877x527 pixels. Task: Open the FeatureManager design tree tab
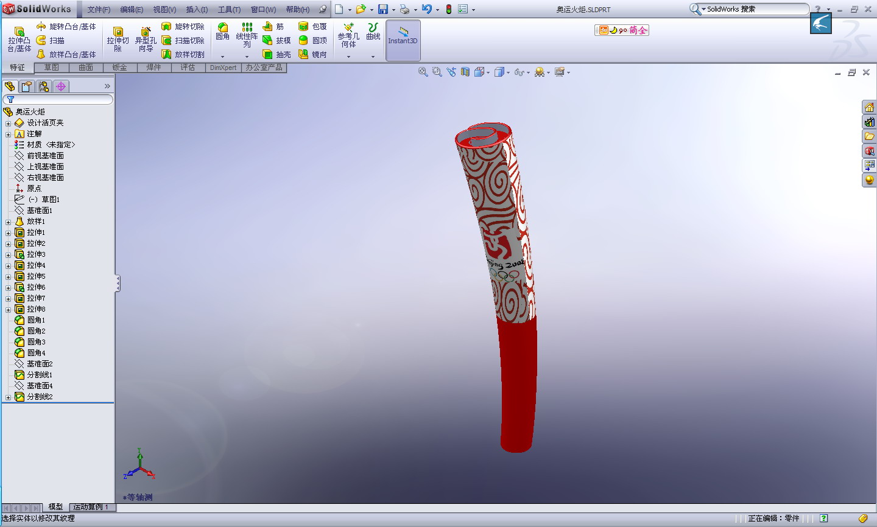[10, 86]
